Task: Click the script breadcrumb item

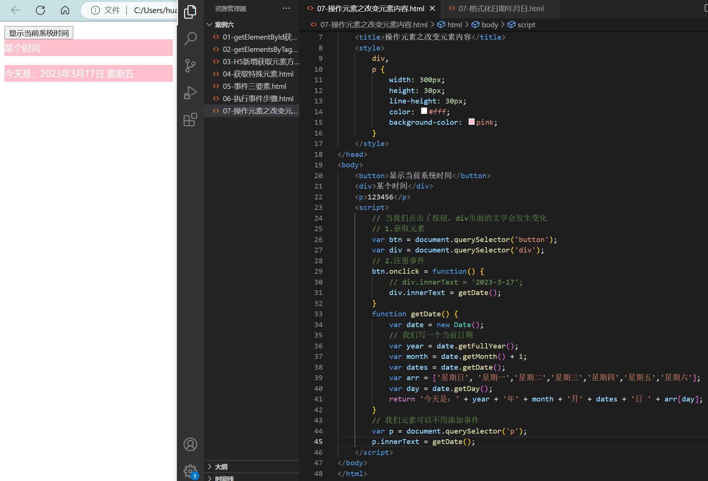Action: [x=521, y=25]
